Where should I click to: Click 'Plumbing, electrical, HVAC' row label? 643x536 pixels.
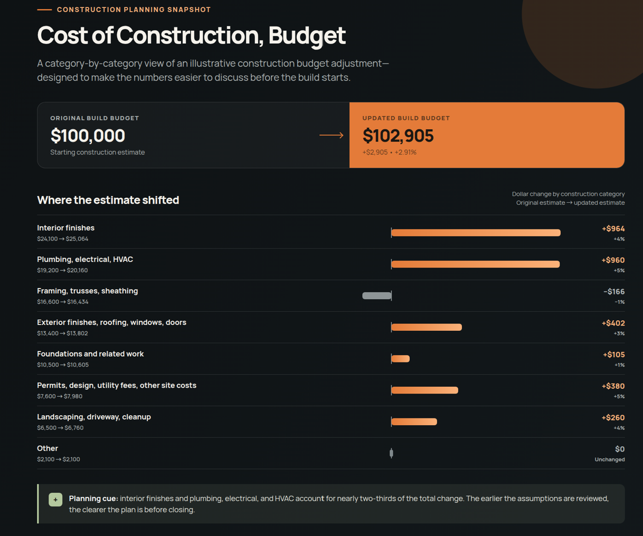point(85,260)
